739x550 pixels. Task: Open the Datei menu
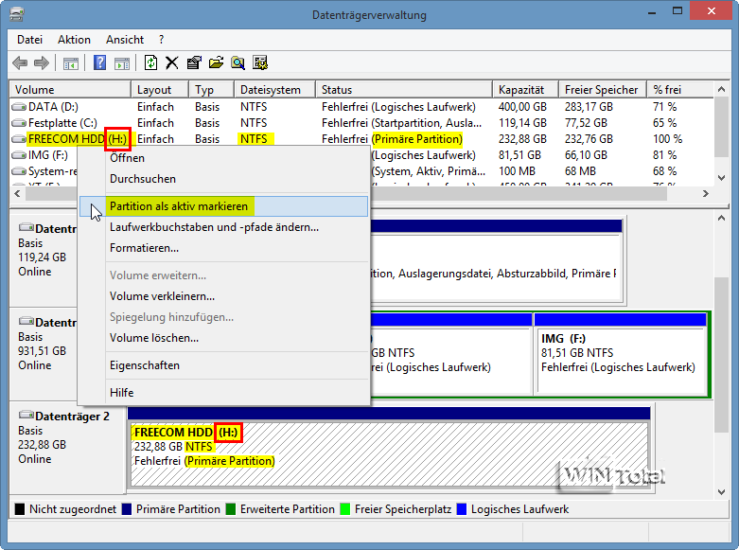(x=30, y=40)
